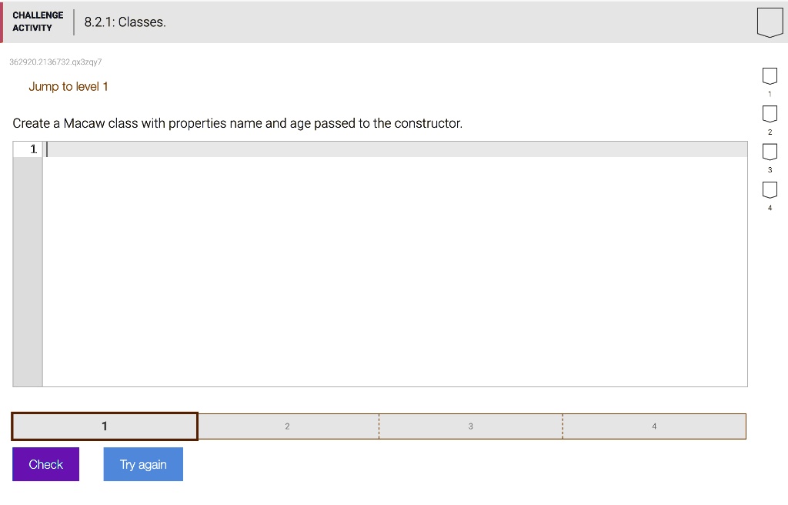Screen dimensions: 788x505
Task: Click the 8.2.1: Classes title
Action: (125, 22)
